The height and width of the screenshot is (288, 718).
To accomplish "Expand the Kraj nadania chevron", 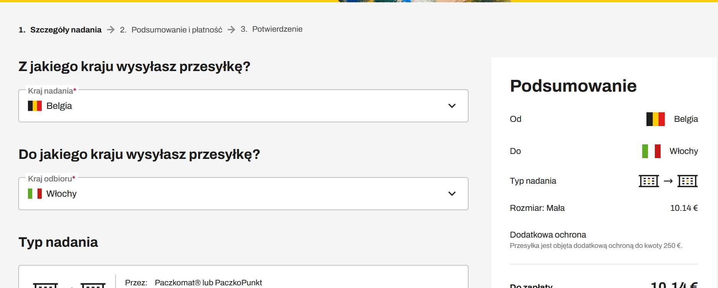I will tap(452, 106).
